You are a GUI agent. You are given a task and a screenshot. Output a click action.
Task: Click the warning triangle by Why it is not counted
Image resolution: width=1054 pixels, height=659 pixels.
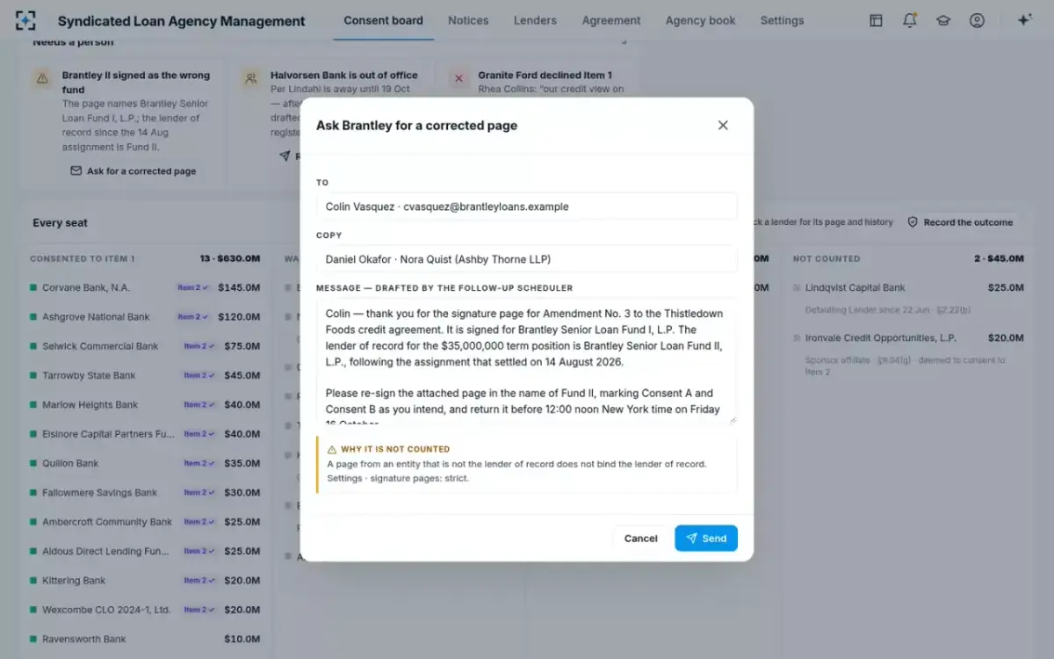(332, 449)
